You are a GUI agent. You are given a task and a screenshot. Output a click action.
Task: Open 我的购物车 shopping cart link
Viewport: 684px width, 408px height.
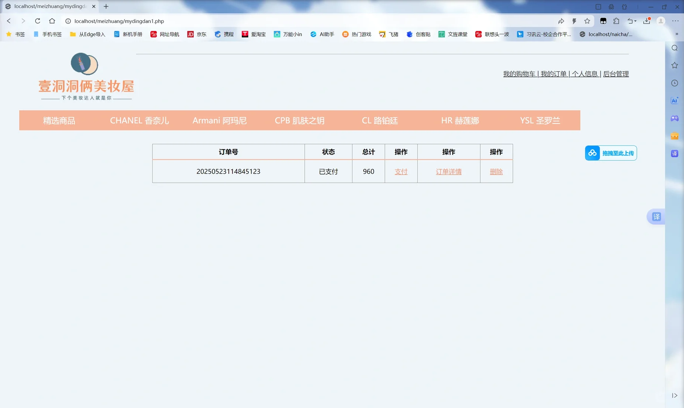(519, 74)
